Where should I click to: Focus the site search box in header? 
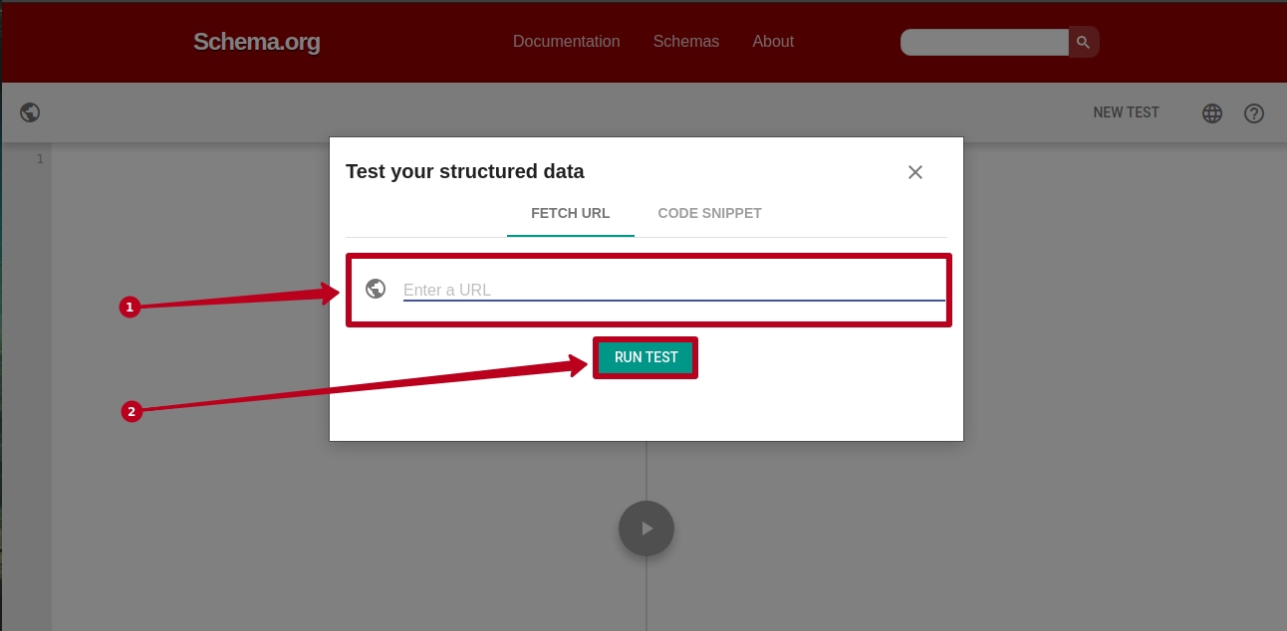point(984,42)
